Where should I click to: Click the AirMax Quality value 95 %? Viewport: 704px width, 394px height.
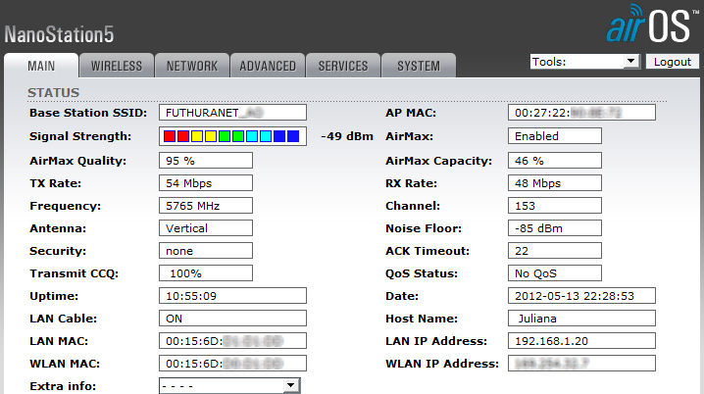tap(206, 161)
